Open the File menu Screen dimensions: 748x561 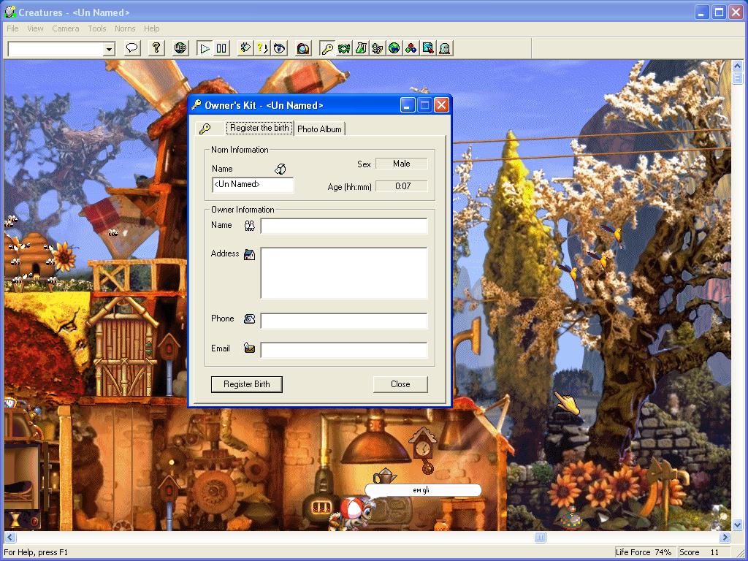coord(12,28)
